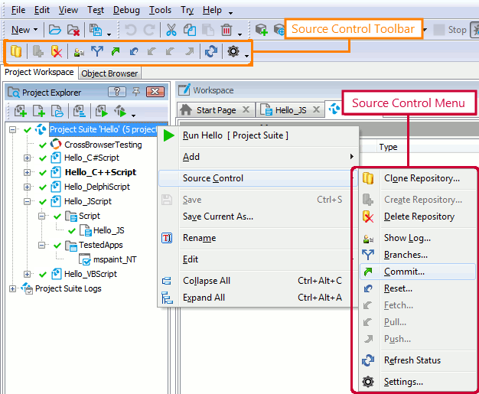Click the Cut scissors icon
Image resolution: width=479 pixels, height=394 pixels.
[x=171, y=30]
